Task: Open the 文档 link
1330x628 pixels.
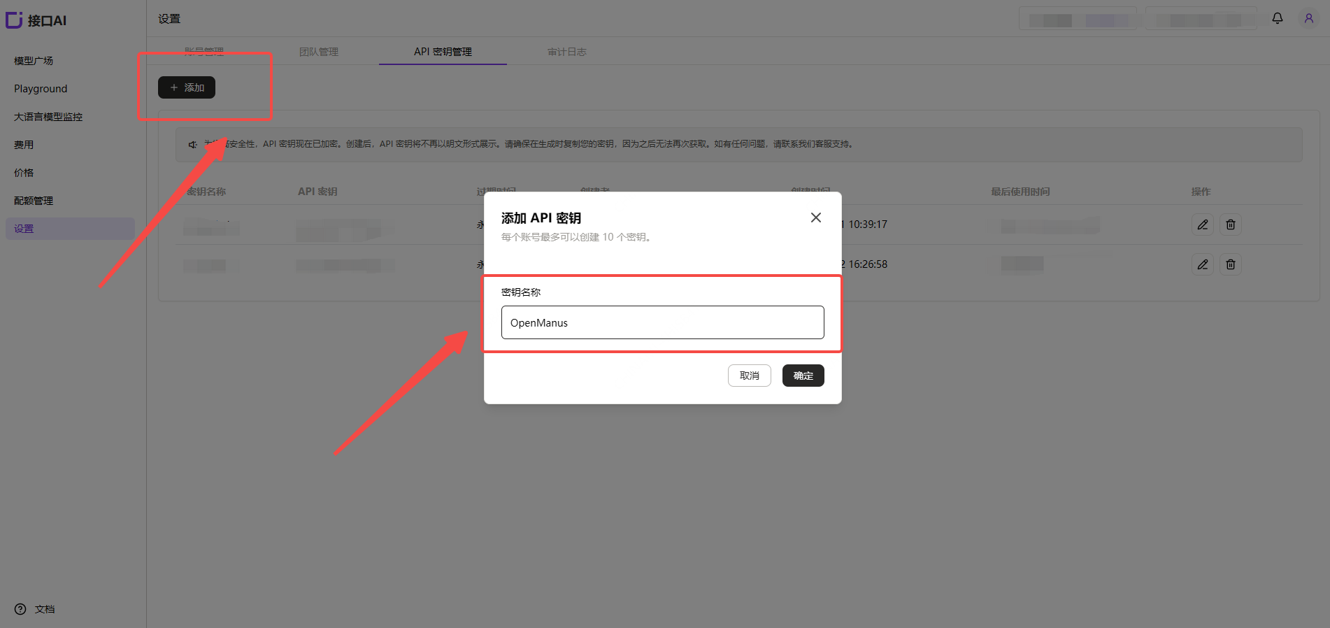Action: [x=45, y=609]
